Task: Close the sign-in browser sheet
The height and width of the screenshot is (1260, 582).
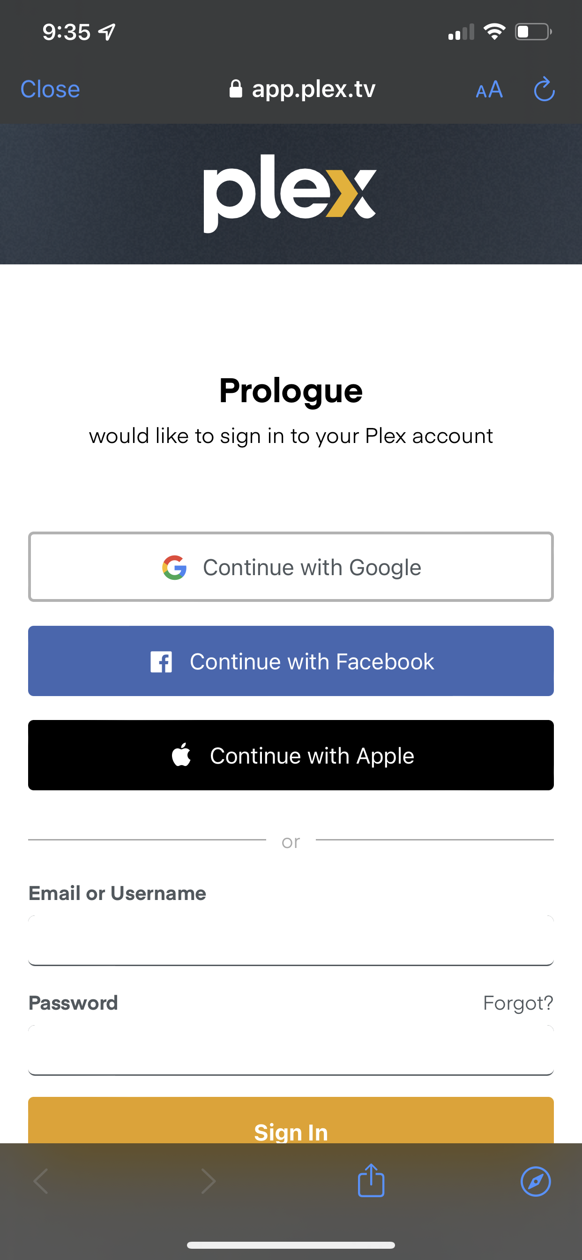Action: pyautogui.click(x=50, y=90)
